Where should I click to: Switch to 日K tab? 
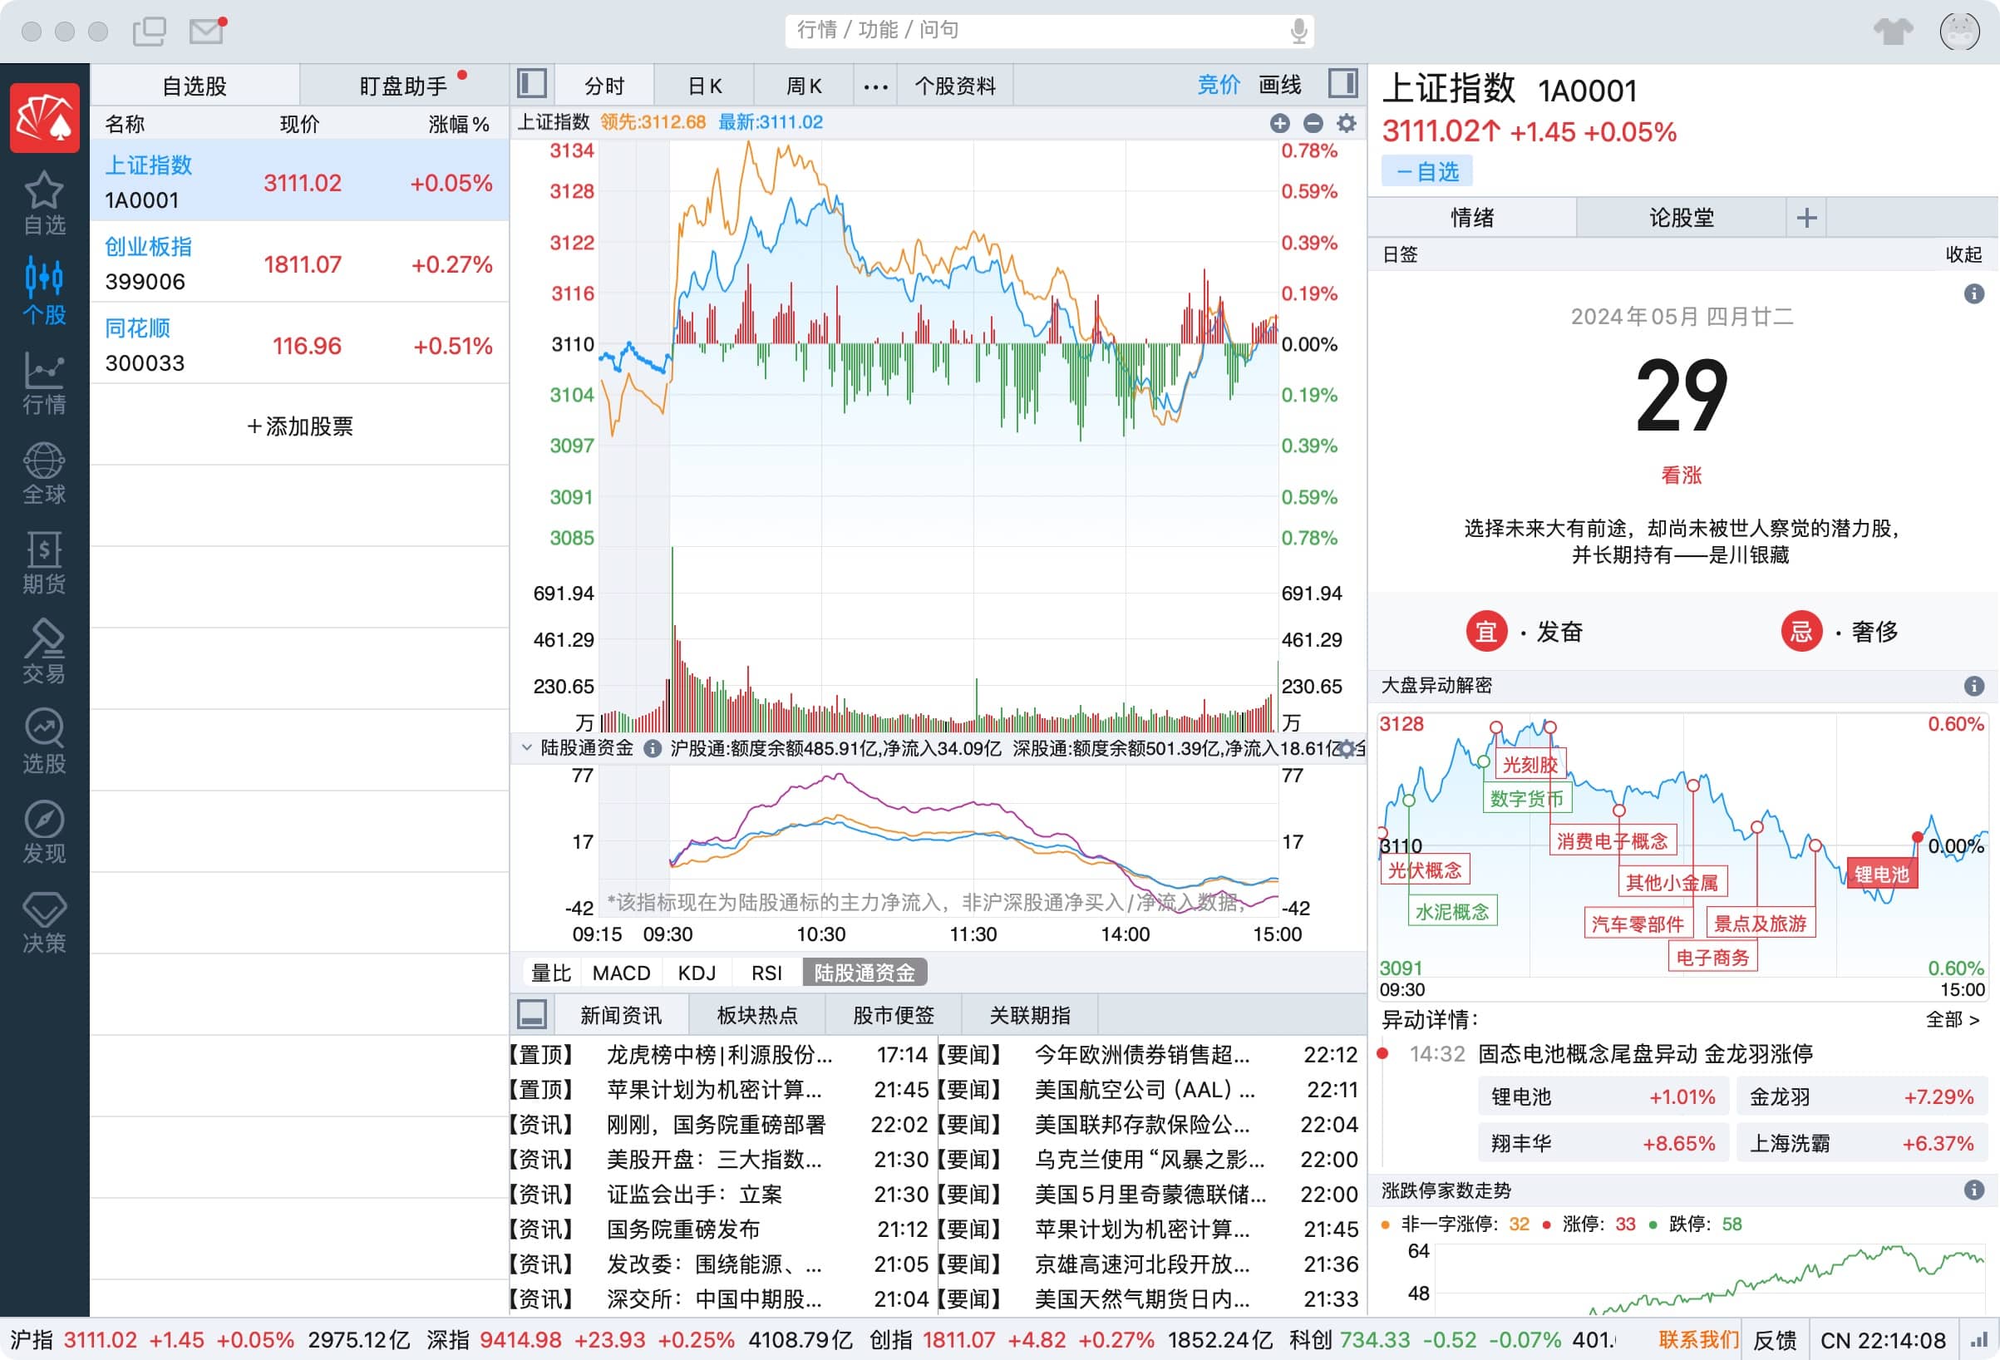pyautogui.click(x=704, y=86)
